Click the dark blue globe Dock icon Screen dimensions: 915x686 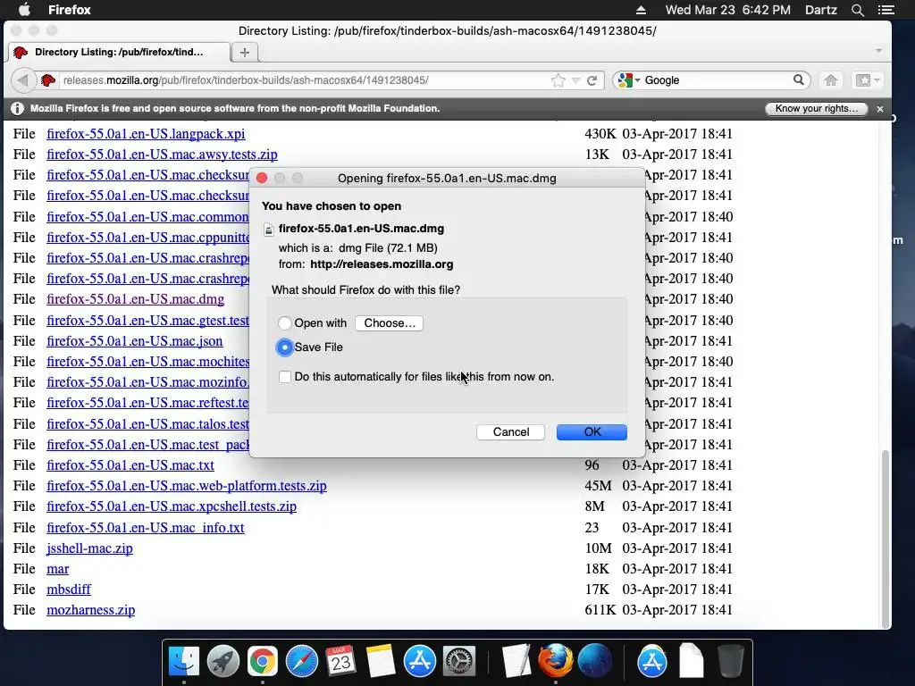pos(594,662)
